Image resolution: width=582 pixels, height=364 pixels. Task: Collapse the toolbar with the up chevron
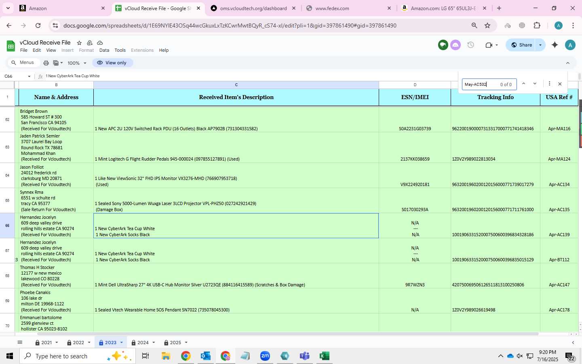pyautogui.click(x=567, y=63)
